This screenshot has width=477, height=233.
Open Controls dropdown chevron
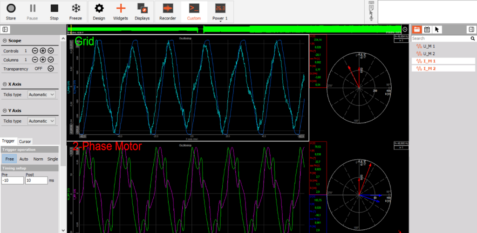[51, 51]
